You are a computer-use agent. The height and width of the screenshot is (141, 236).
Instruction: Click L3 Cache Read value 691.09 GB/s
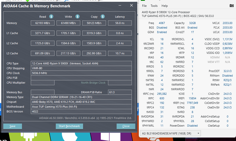[43, 53]
